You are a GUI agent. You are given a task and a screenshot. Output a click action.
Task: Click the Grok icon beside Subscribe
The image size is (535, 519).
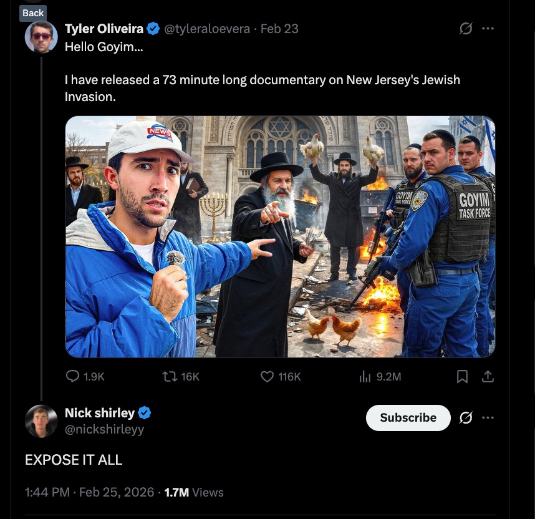[x=465, y=418]
